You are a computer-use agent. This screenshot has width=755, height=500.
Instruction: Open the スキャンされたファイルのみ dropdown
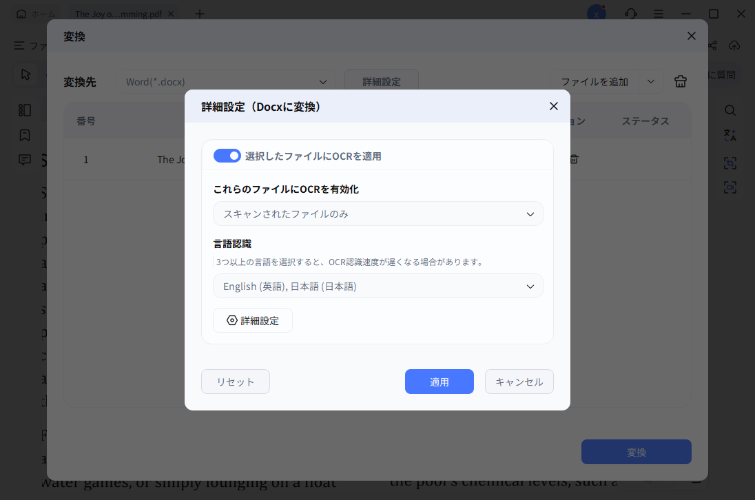[x=377, y=213]
